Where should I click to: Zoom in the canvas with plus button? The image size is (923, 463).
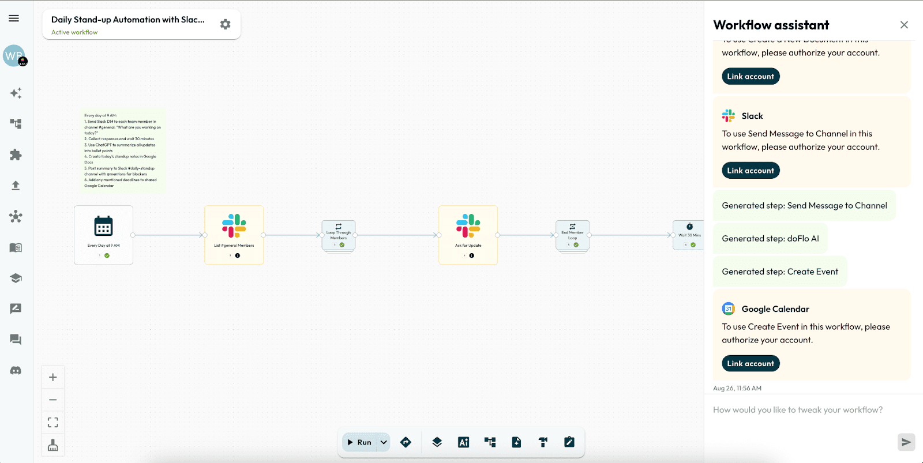(52, 377)
